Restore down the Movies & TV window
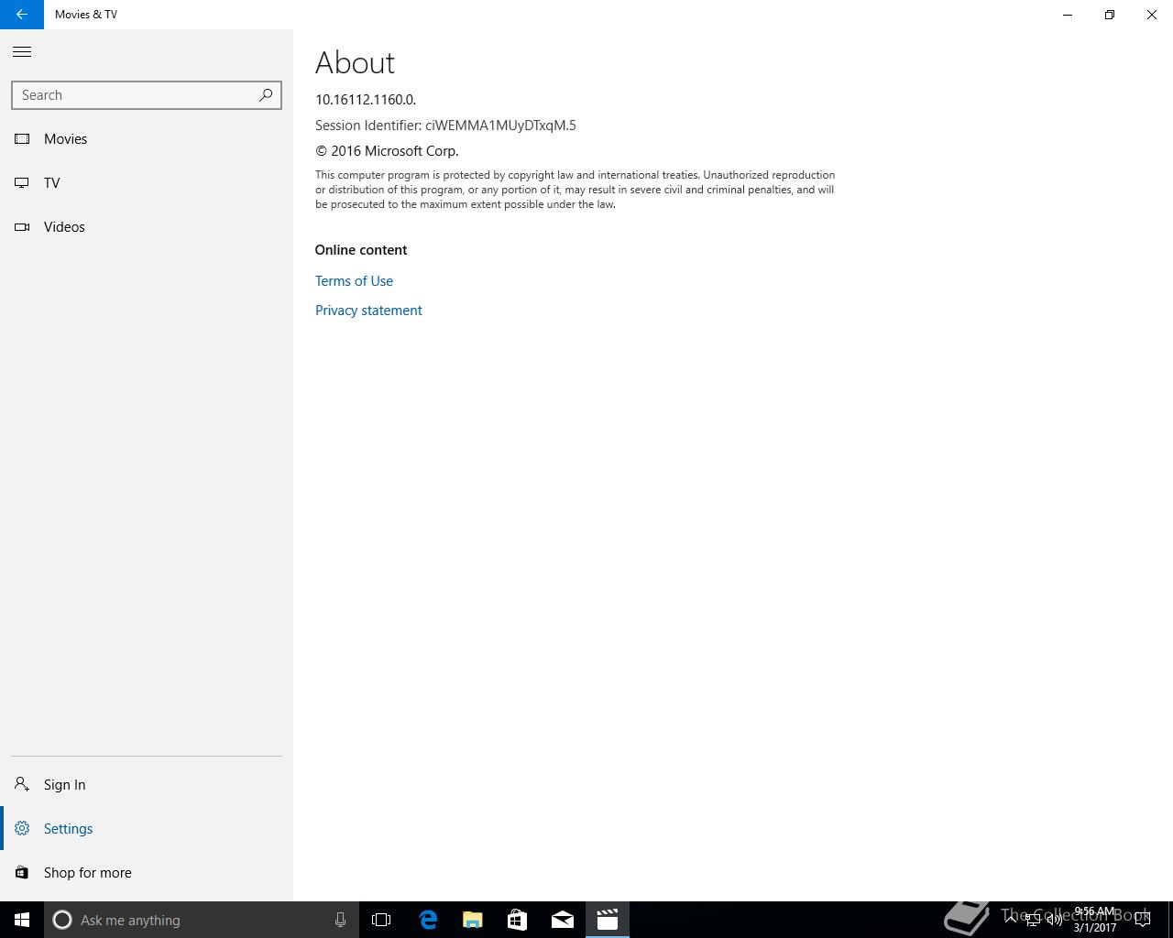This screenshot has height=938, width=1173. pyautogui.click(x=1110, y=15)
